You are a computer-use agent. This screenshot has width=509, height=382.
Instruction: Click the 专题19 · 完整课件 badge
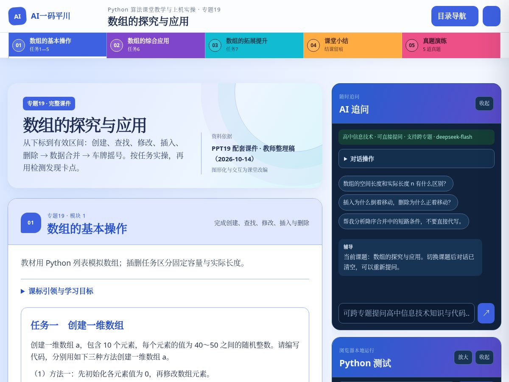49,104
